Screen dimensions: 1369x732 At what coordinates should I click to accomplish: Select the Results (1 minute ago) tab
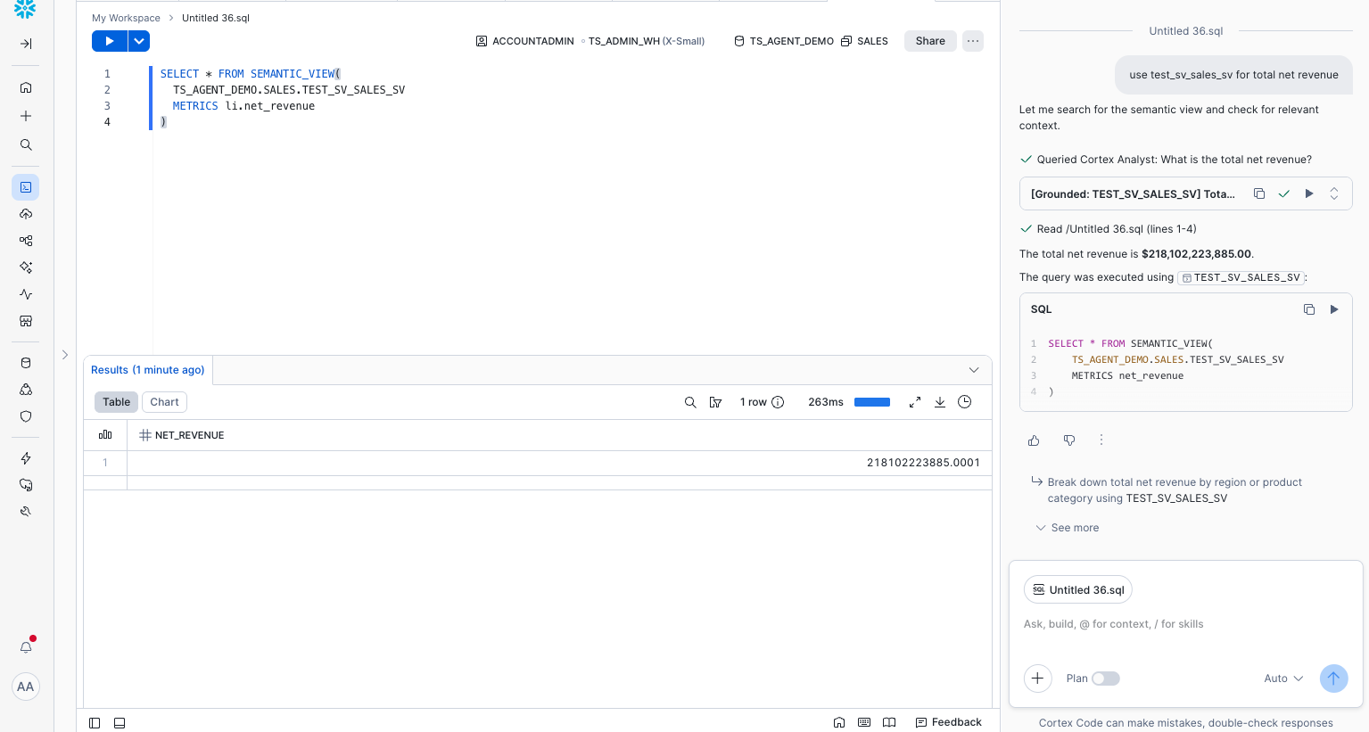pyautogui.click(x=148, y=370)
